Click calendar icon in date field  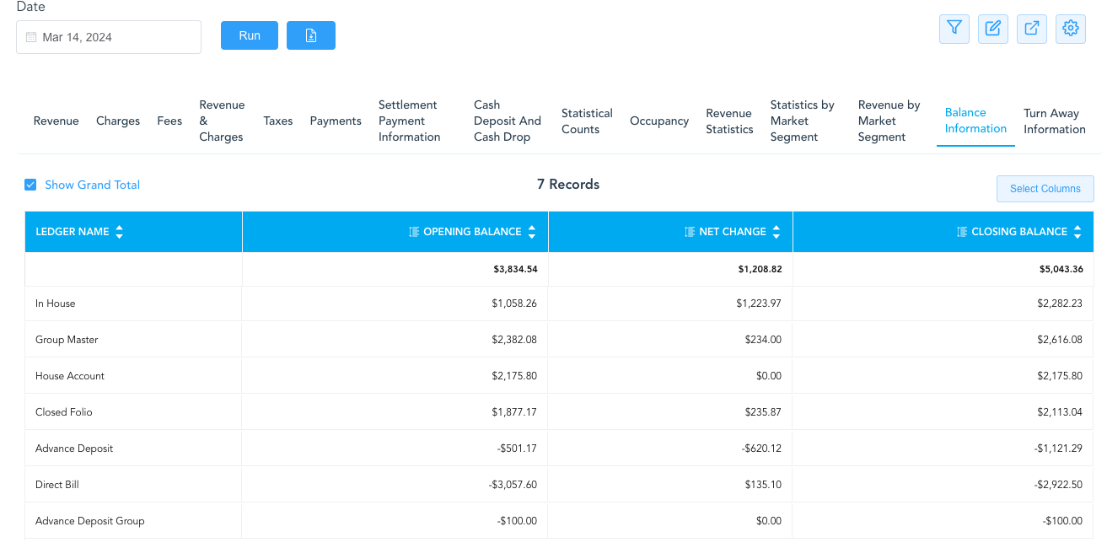(31, 37)
